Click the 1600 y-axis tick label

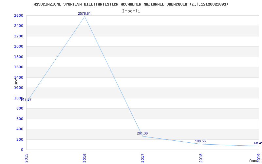pyautogui.click(x=19, y=67)
